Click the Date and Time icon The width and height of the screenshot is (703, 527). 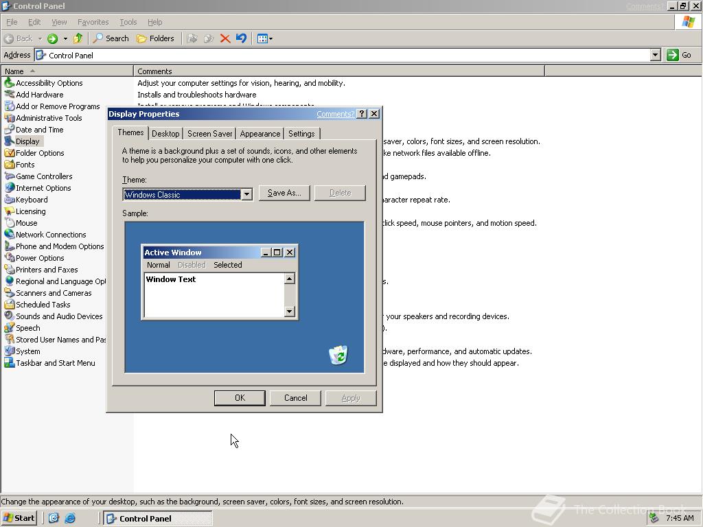(x=10, y=129)
